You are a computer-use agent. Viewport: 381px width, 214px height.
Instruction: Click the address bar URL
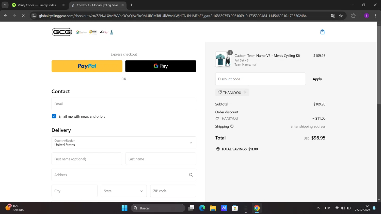click(173, 16)
